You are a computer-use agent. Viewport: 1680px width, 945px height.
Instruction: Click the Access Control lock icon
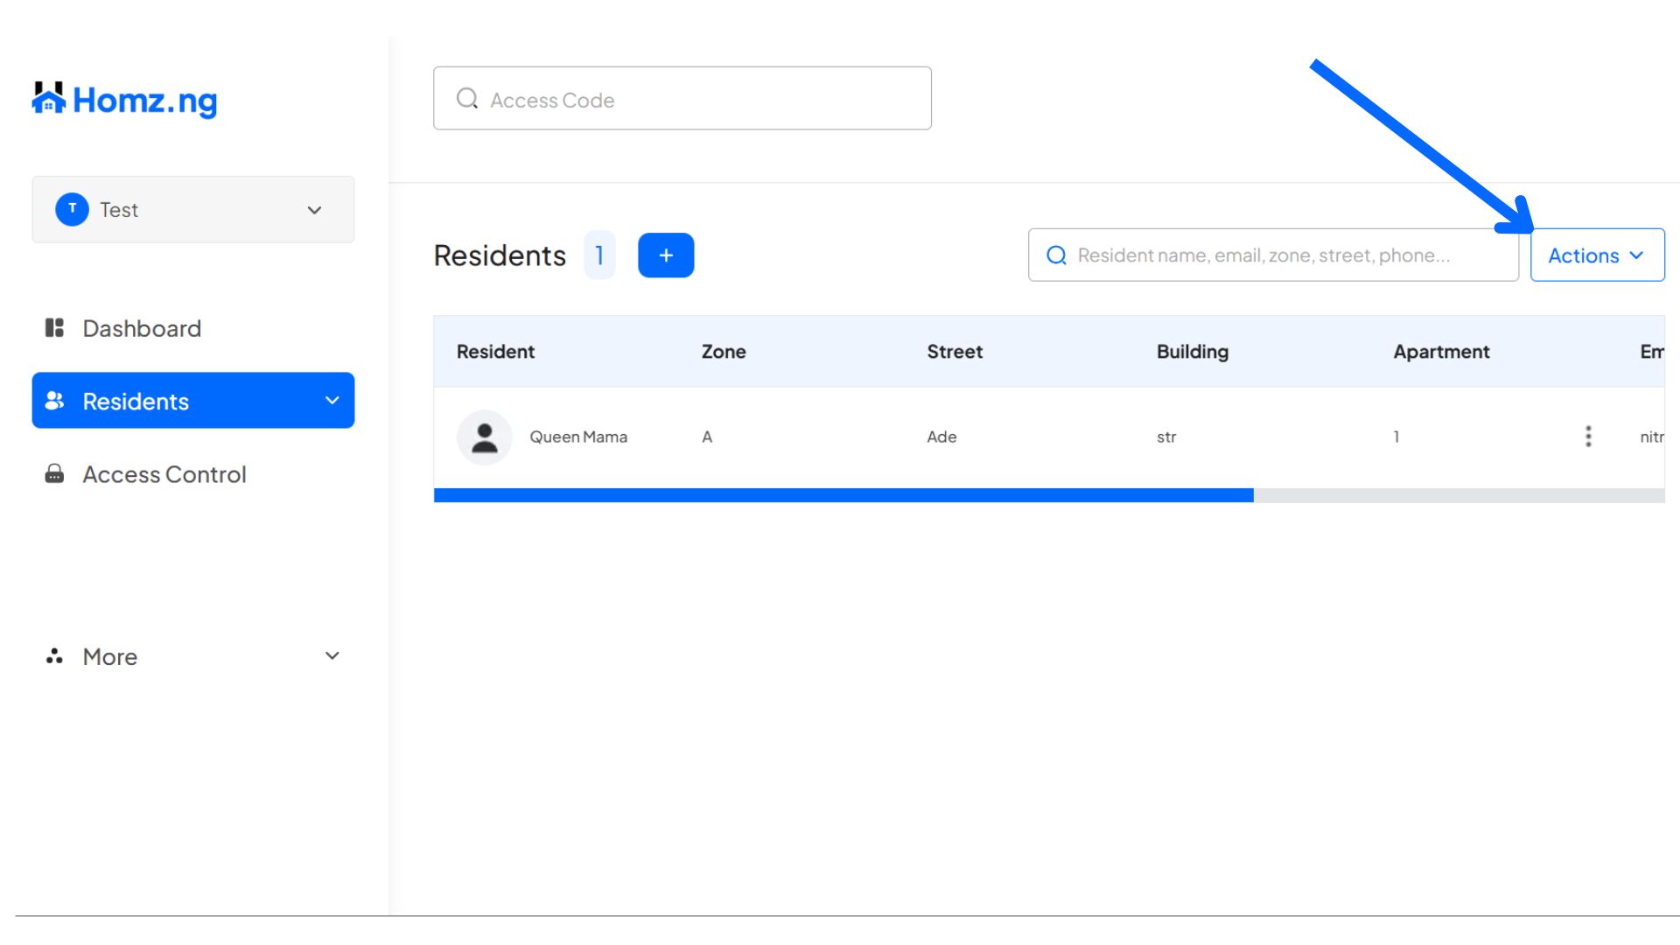54,474
